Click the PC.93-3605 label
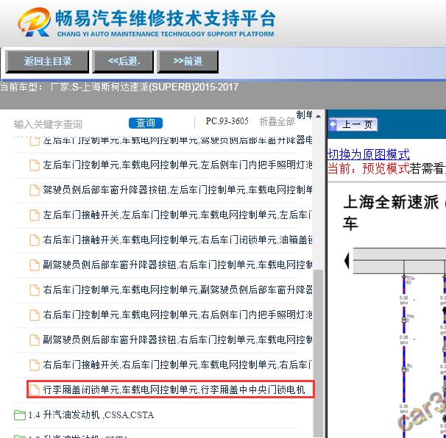 coord(227,121)
